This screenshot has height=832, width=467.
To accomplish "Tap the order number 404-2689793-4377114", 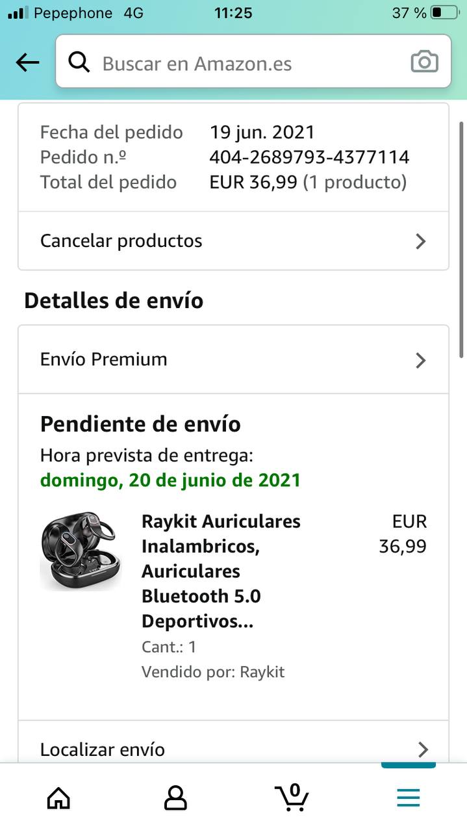I will [x=309, y=157].
